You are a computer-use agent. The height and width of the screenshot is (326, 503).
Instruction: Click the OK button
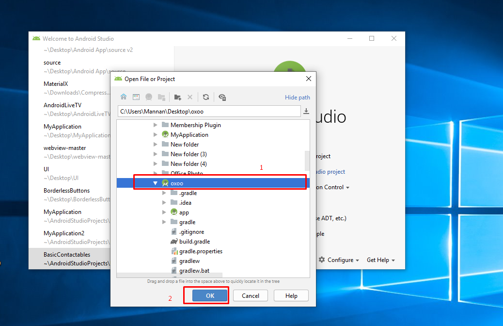click(210, 295)
